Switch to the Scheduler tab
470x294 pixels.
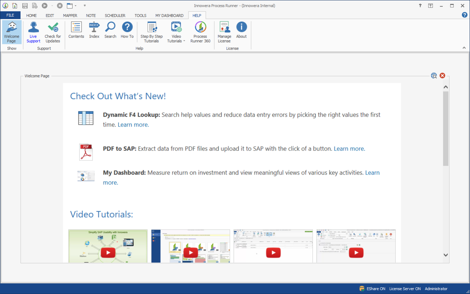point(115,16)
